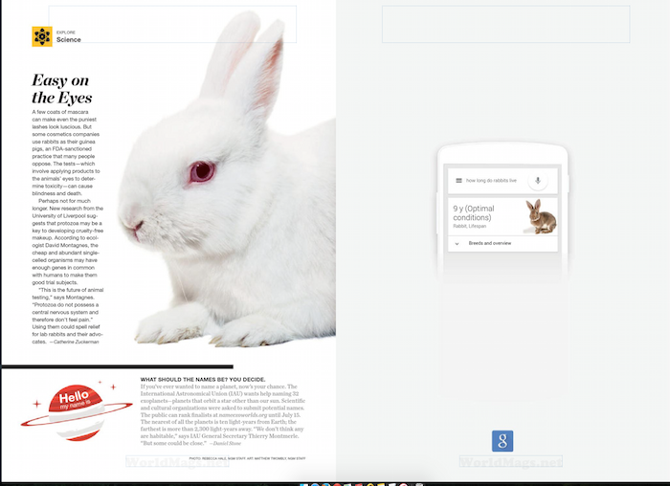Image resolution: width=670 pixels, height=486 pixels.
Task: Tap the microphone icon in the phone search bar
Action: 538,181
